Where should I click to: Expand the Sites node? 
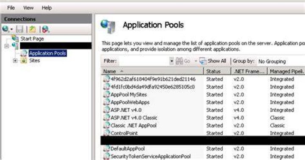15,61
